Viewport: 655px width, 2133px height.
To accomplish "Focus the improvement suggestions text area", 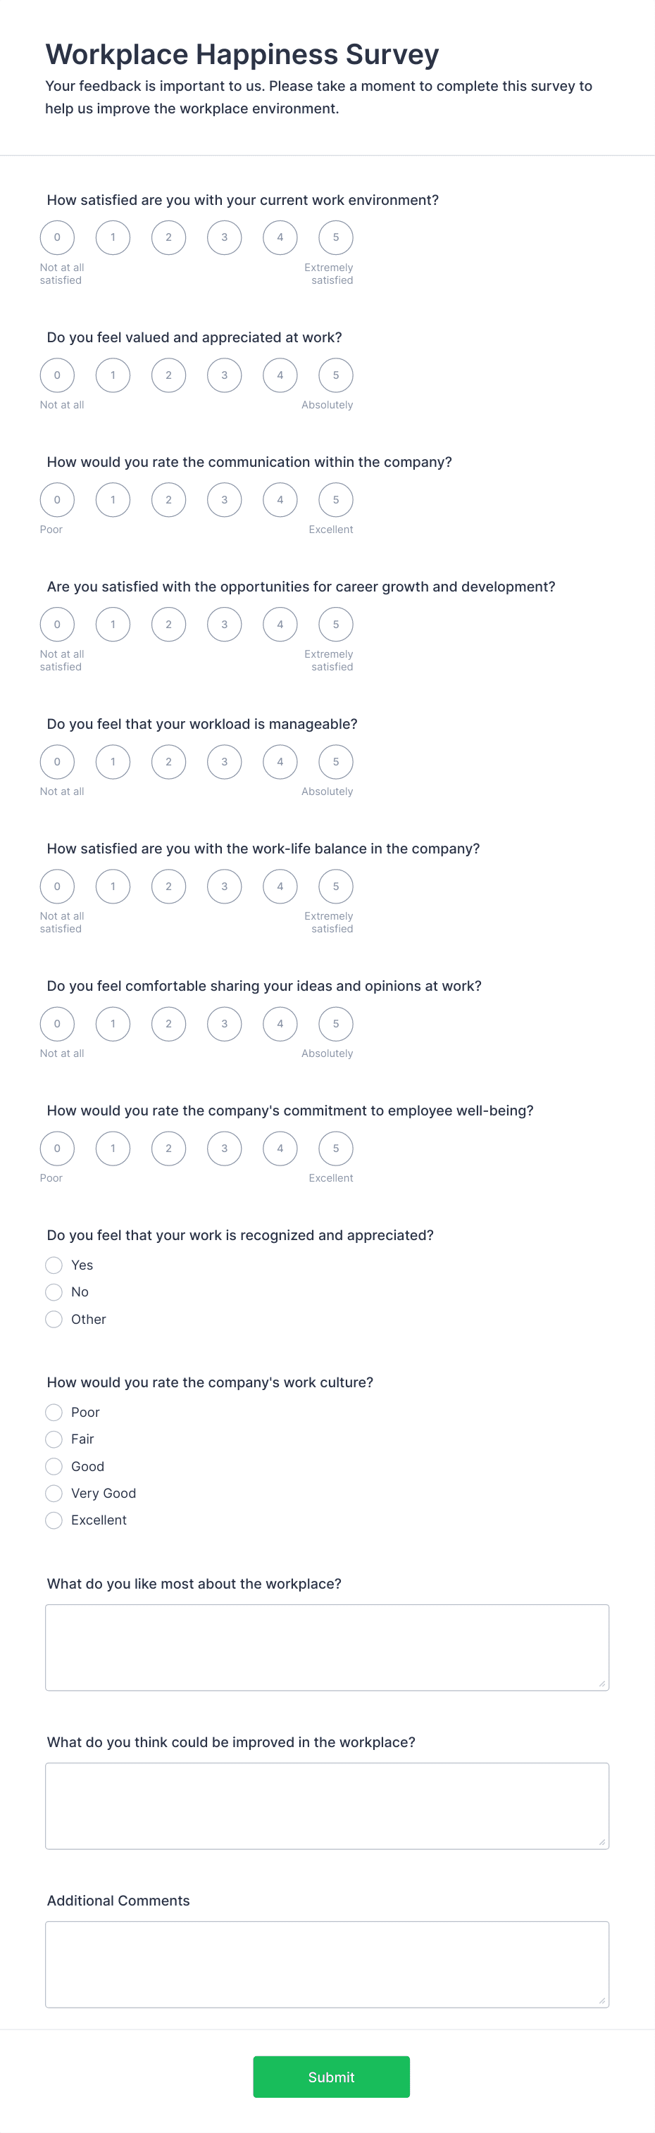I will (x=327, y=1805).
